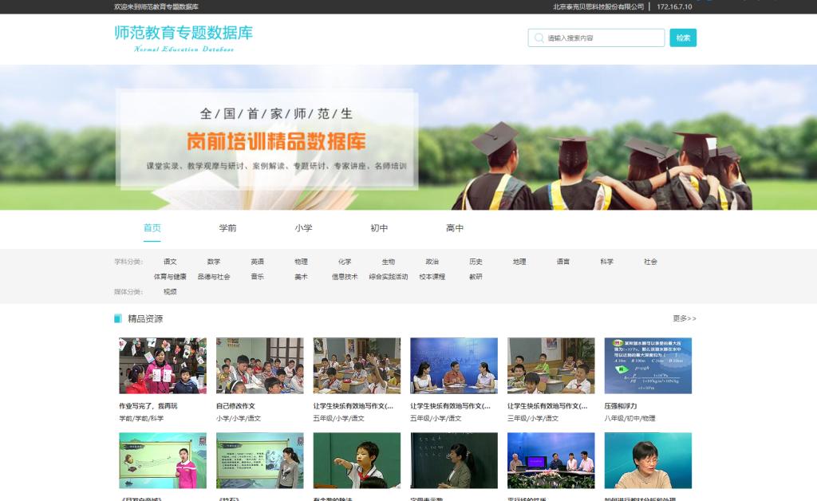The image size is (817, 501).
Task: Switch to the 学前 tab
Action: pyautogui.click(x=227, y=228)
